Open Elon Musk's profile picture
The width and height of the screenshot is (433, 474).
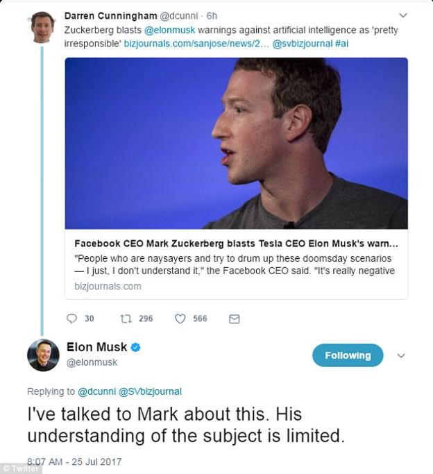coord(43,355)
